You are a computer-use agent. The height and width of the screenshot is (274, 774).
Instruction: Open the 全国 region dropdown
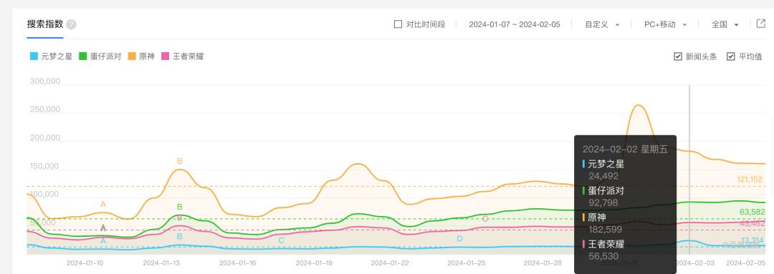pyautogui.click(x=725, y=24)
